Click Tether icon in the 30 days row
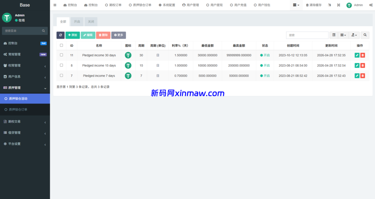This screenshot has width=375, height=199. pos(128,55)
